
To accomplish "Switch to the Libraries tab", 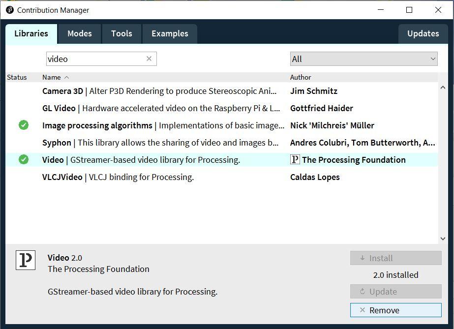I will [x=31, y=34].
